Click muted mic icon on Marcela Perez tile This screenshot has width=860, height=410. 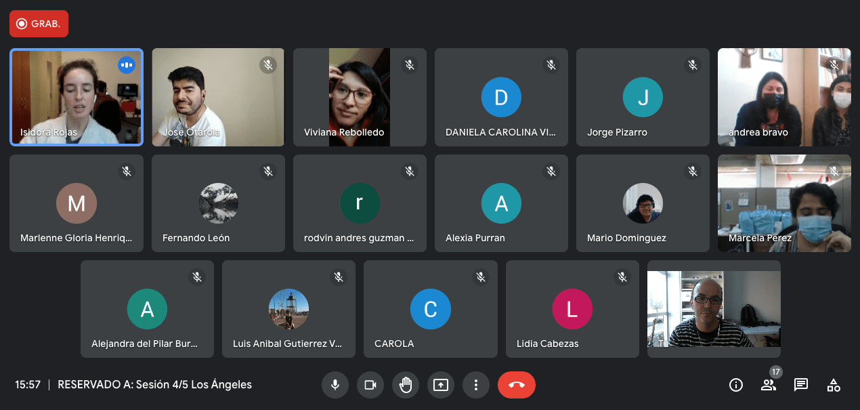coord(834,171)
